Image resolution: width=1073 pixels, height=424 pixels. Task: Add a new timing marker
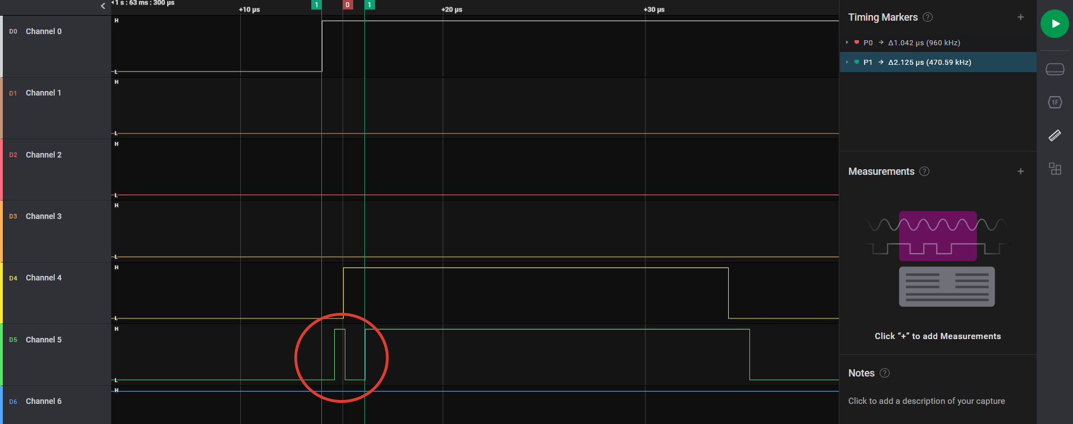point(1020,17)
